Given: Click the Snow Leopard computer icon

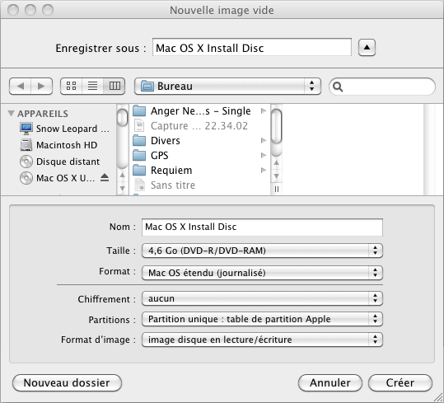Looking at the screenshot, I should (26, 129).
